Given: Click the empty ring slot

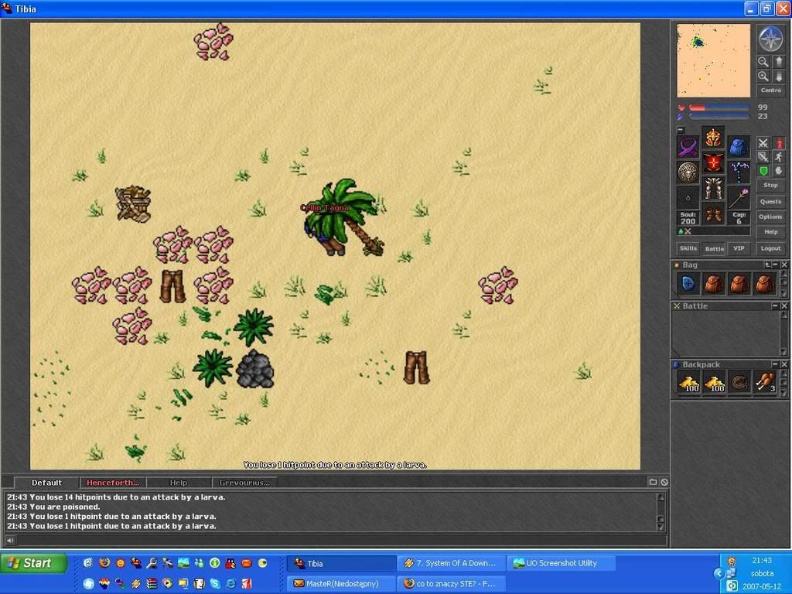Looking at the screenshot, I should 688,197.
